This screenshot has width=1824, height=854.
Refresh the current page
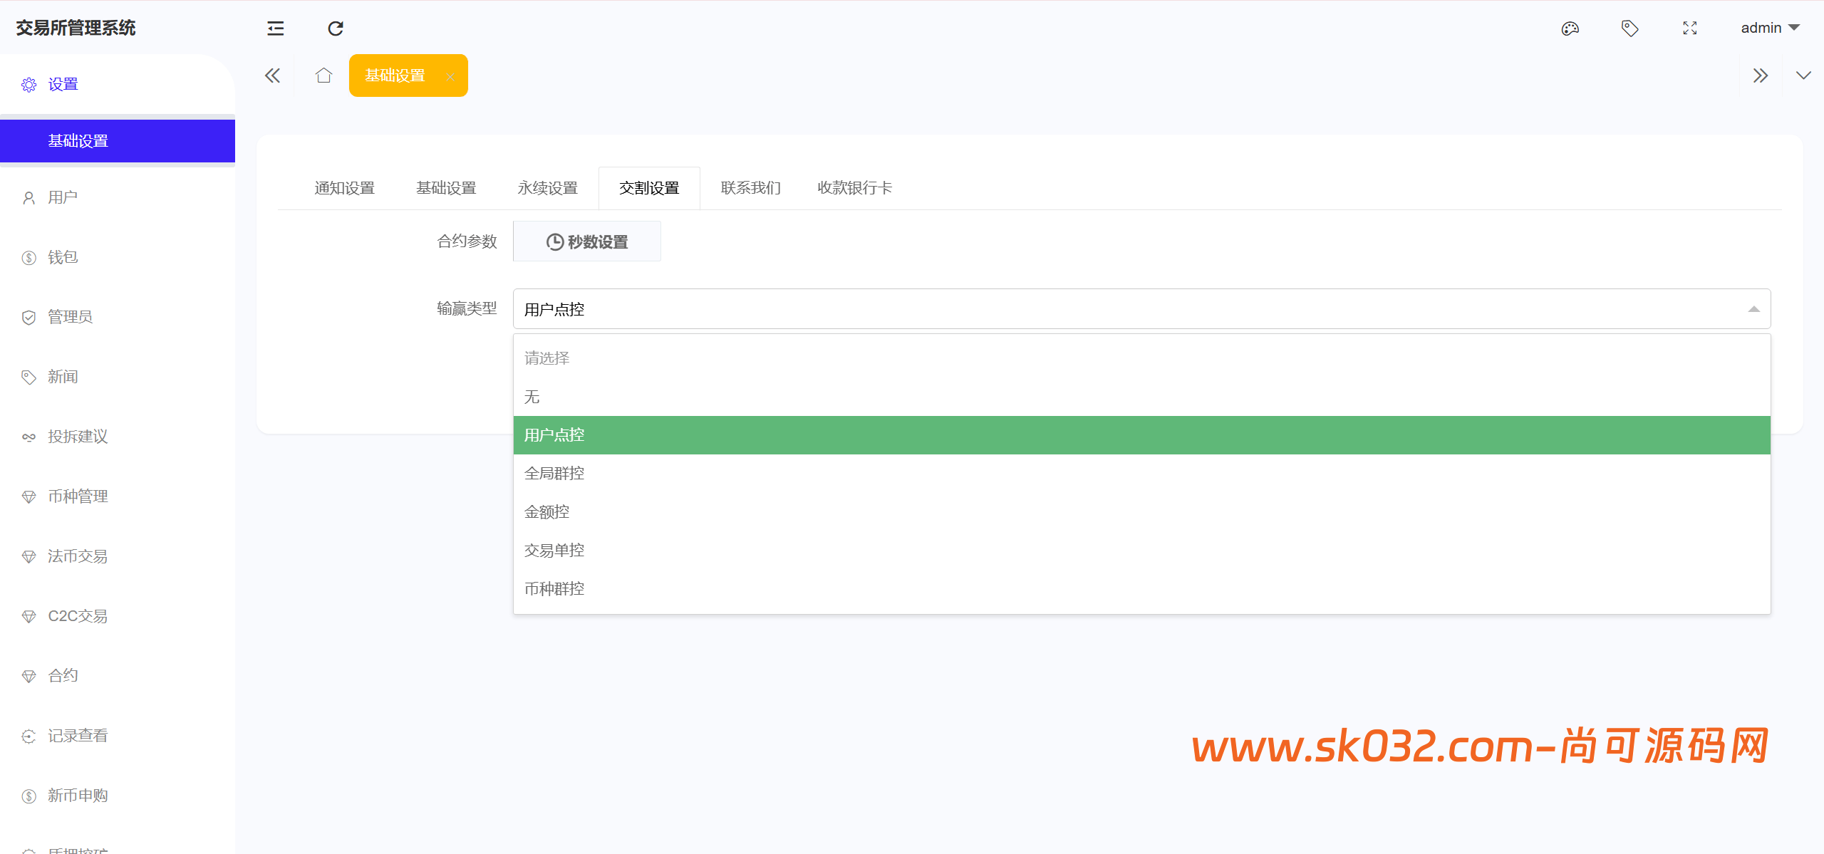[335, 28]
